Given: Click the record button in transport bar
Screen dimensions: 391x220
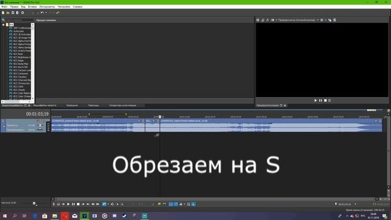Looking at the screenshot, I should coord(54,204).
